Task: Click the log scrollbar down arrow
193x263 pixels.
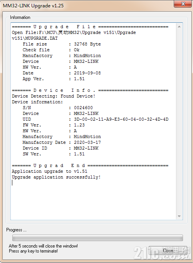Action: click(179, 216)
